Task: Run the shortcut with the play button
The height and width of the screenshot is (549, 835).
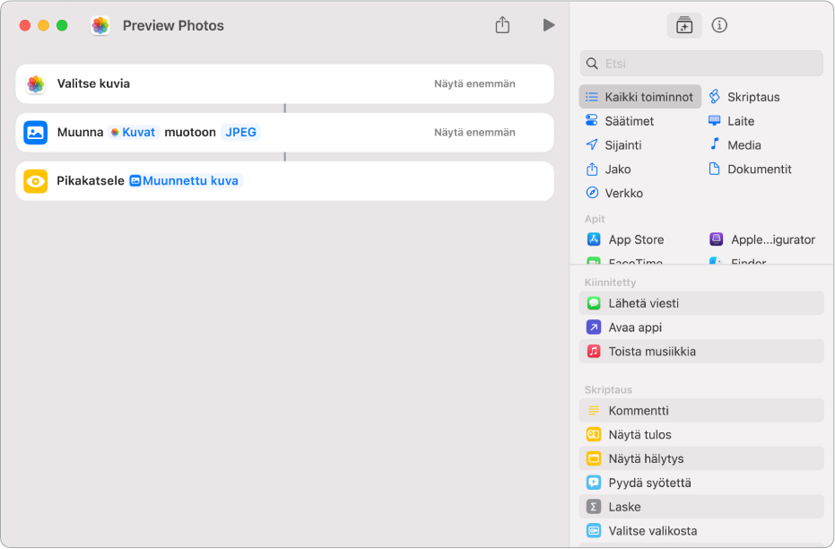Action: [x=549, y=25]
